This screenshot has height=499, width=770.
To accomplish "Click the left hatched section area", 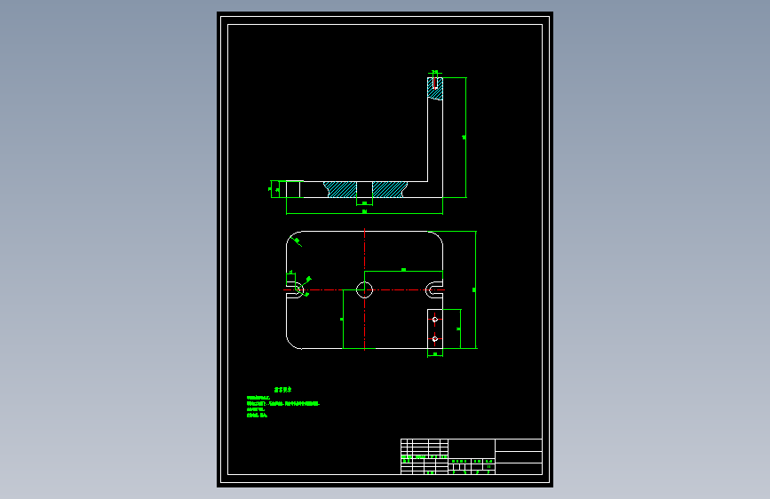I will 340,190.
